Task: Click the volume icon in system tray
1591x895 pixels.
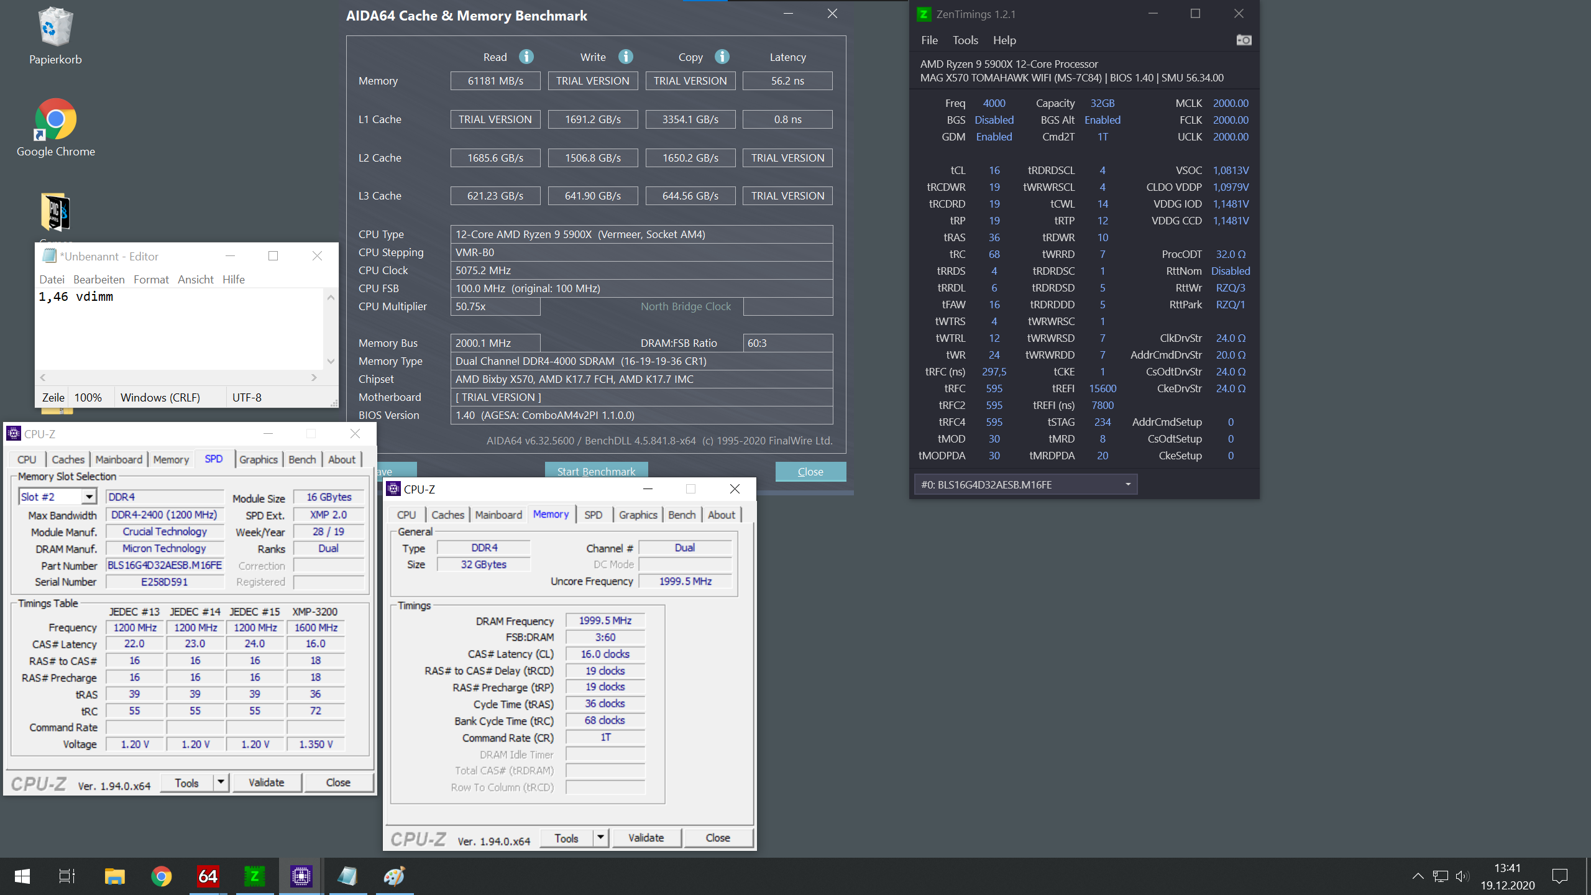Action: point(1462,876)
